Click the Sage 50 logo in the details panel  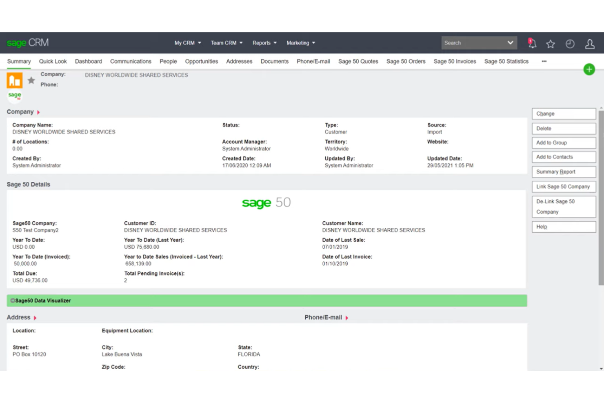(266, 203)
